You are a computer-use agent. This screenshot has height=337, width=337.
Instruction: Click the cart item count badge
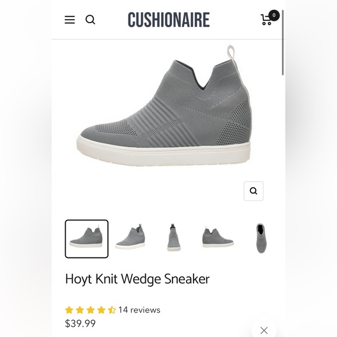[274, 15]
